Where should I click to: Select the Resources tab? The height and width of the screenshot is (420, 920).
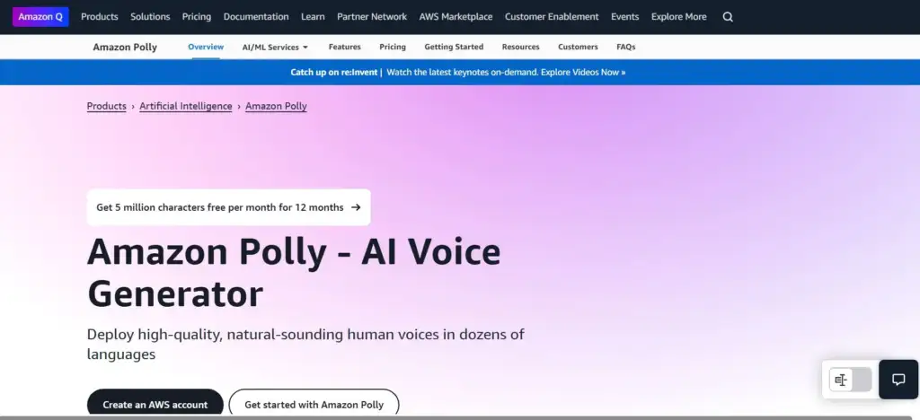click(x=520, y=47)
